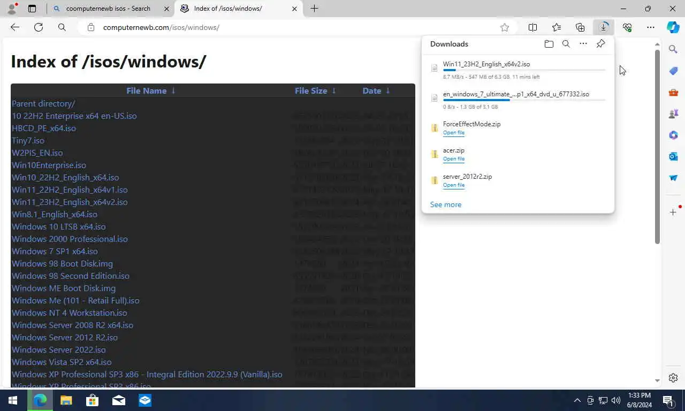Open the toolbar search icon
The image size is (685, 411).
click(62, 27)
